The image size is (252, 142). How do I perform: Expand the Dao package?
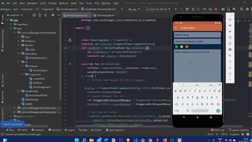coord(19,37)
